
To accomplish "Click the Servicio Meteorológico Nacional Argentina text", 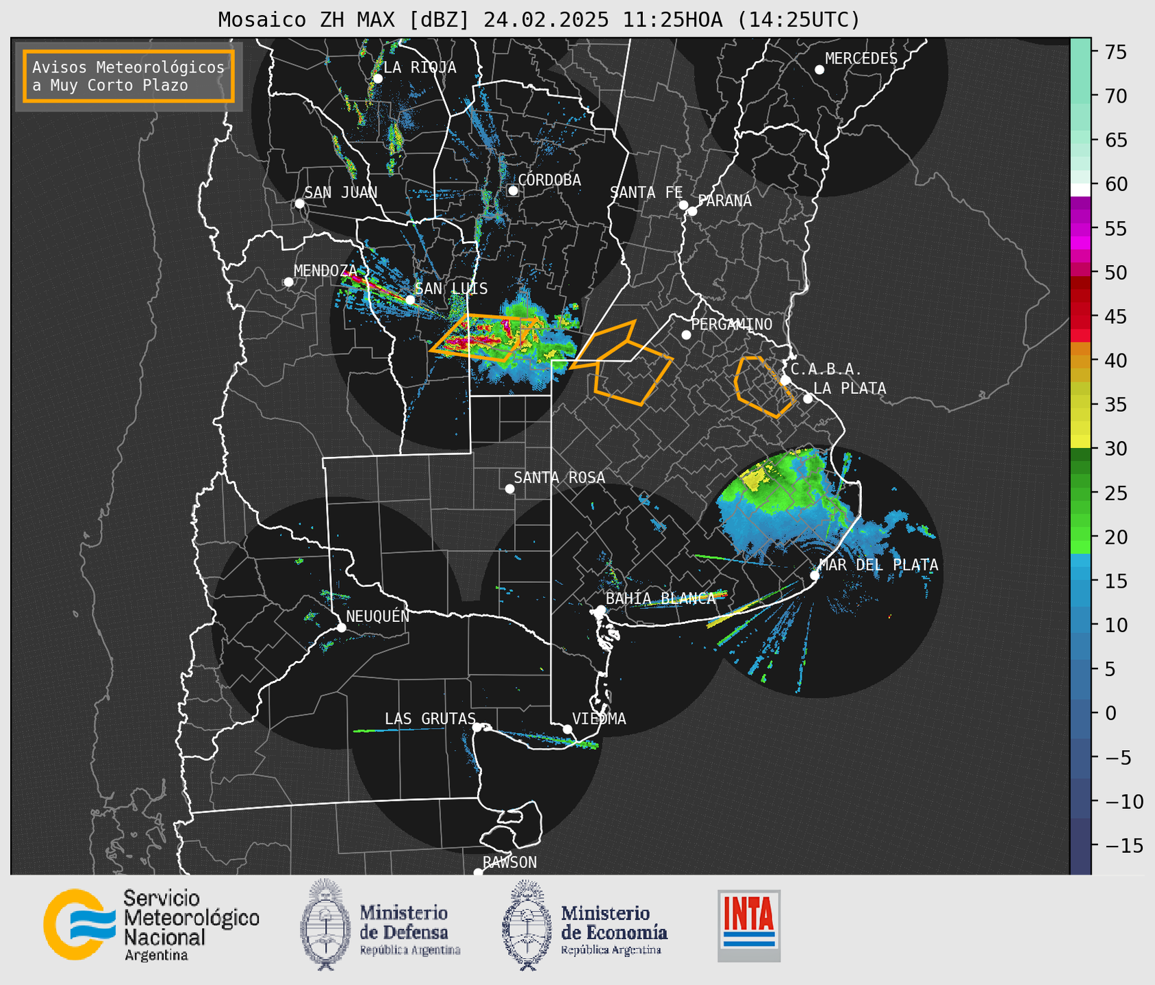I will click(191, 925).
